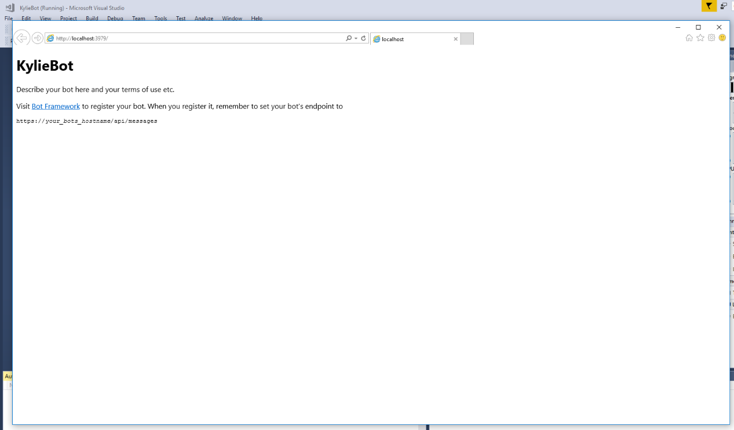Minimize the browser window
This screenshot has height=430, width=734.
[x=678, y=27]
